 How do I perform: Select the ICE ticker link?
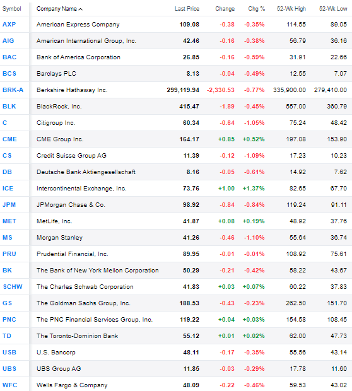(8, 189)
